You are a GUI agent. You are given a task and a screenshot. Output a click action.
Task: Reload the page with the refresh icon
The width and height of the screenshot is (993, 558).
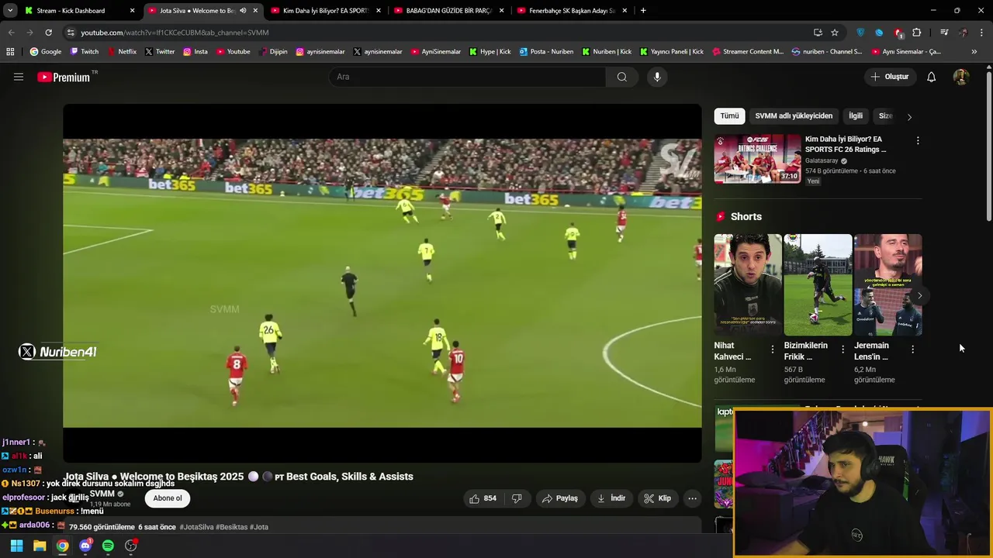(x=48, y=33)
